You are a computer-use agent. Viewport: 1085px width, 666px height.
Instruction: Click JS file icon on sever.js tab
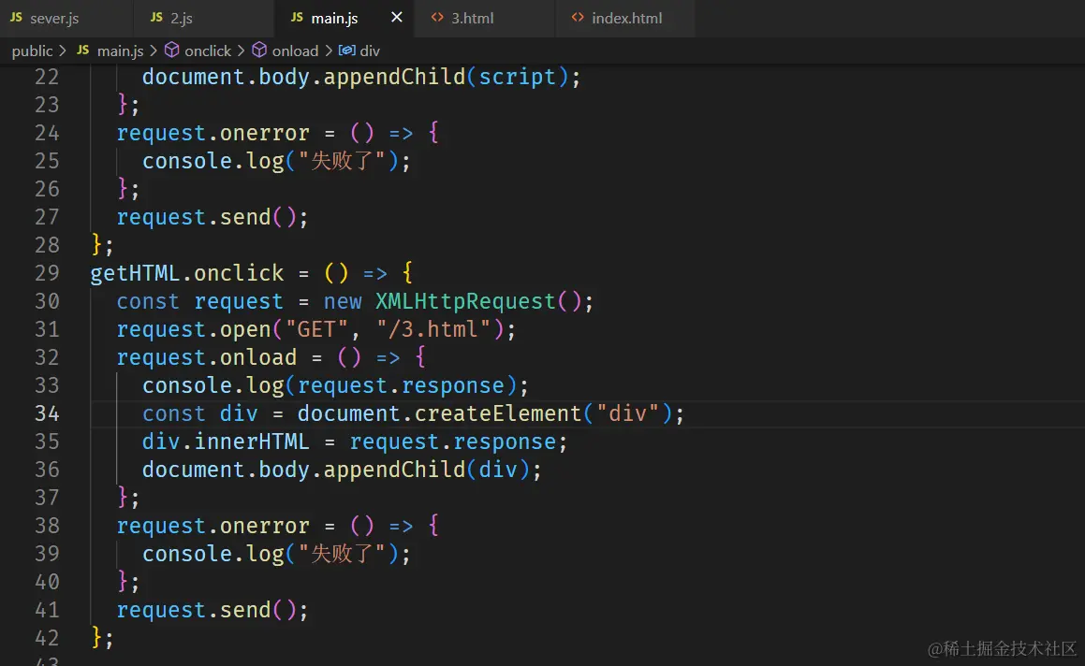[x=16, y=17]
